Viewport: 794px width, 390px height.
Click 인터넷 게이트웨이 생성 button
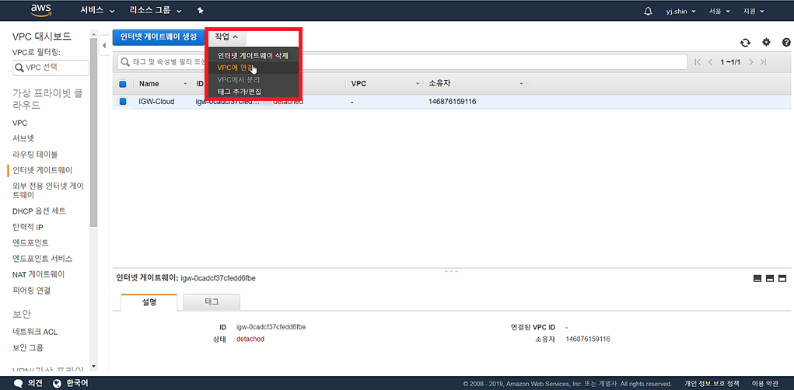click(x=158, y=37)
